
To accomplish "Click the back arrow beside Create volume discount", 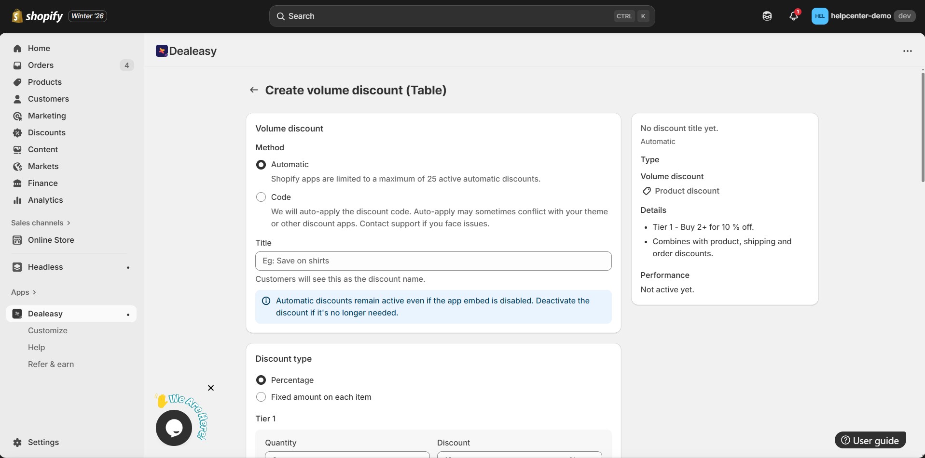I will click(254, 90).
